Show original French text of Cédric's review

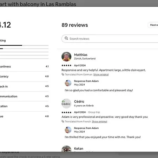99,121
